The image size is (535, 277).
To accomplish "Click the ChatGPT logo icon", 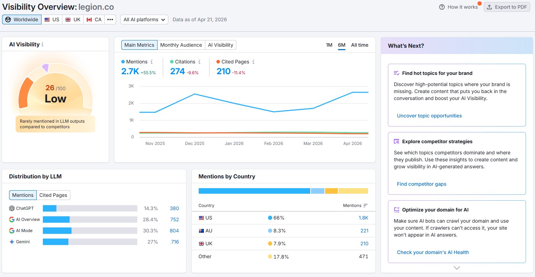I will click(x=12, y=208).
